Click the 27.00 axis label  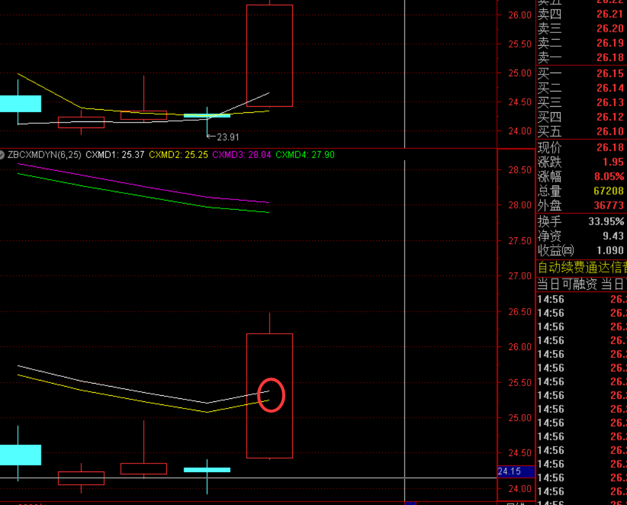[520, 276]
